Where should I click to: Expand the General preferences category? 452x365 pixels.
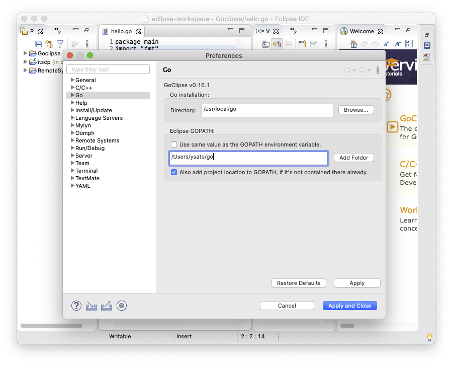[x=72, y=80]
